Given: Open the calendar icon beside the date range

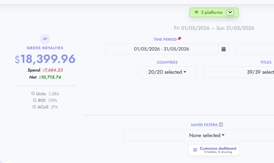Looking at the screenshot, I should (223, 49).
